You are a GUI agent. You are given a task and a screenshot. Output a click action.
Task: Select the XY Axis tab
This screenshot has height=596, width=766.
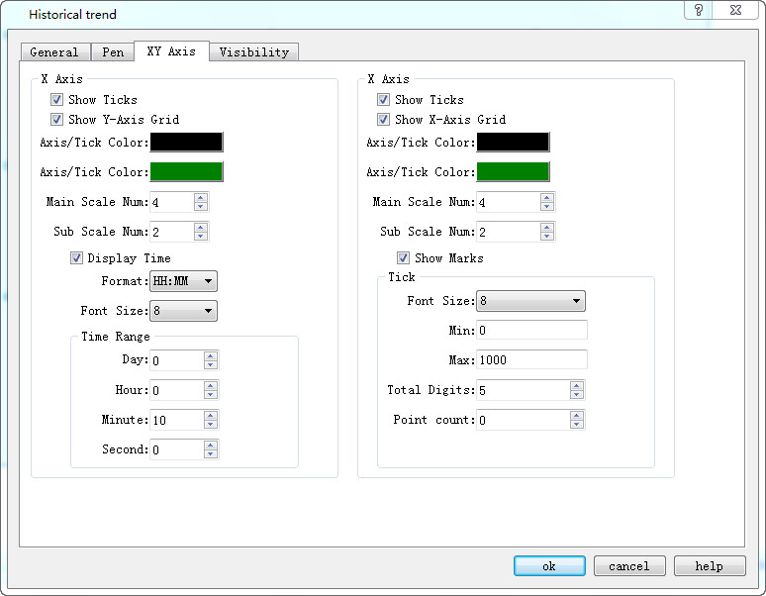[x=171, y=51]
